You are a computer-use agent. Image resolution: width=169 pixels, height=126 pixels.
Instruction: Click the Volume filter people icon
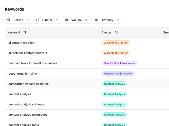(x=67, y=20)
